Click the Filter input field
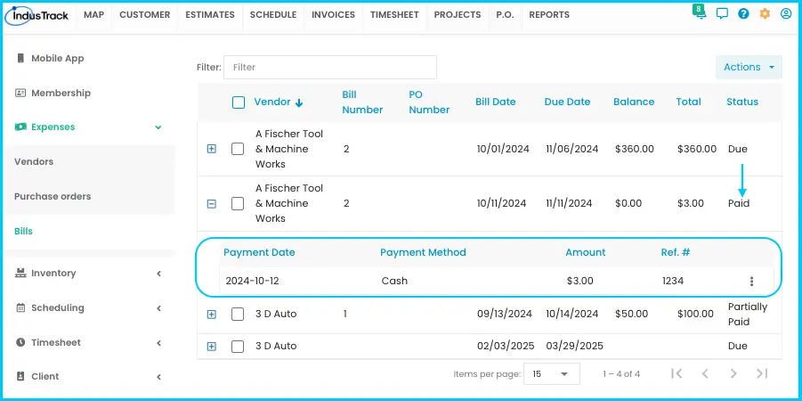The width and height of the screenshot is (802, 401). (330, 67)
